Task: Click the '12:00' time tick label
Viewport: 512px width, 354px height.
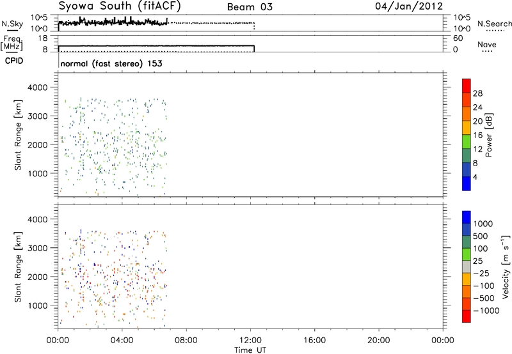Action: click(250, 341)
